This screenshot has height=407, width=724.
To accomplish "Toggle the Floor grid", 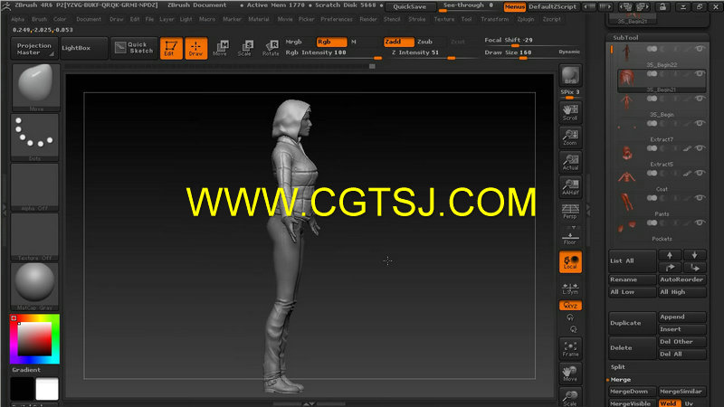I will pos(570,237).
